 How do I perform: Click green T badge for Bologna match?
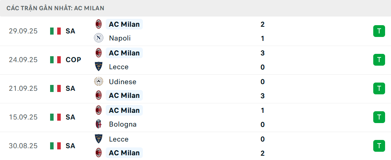click(379, 117)
